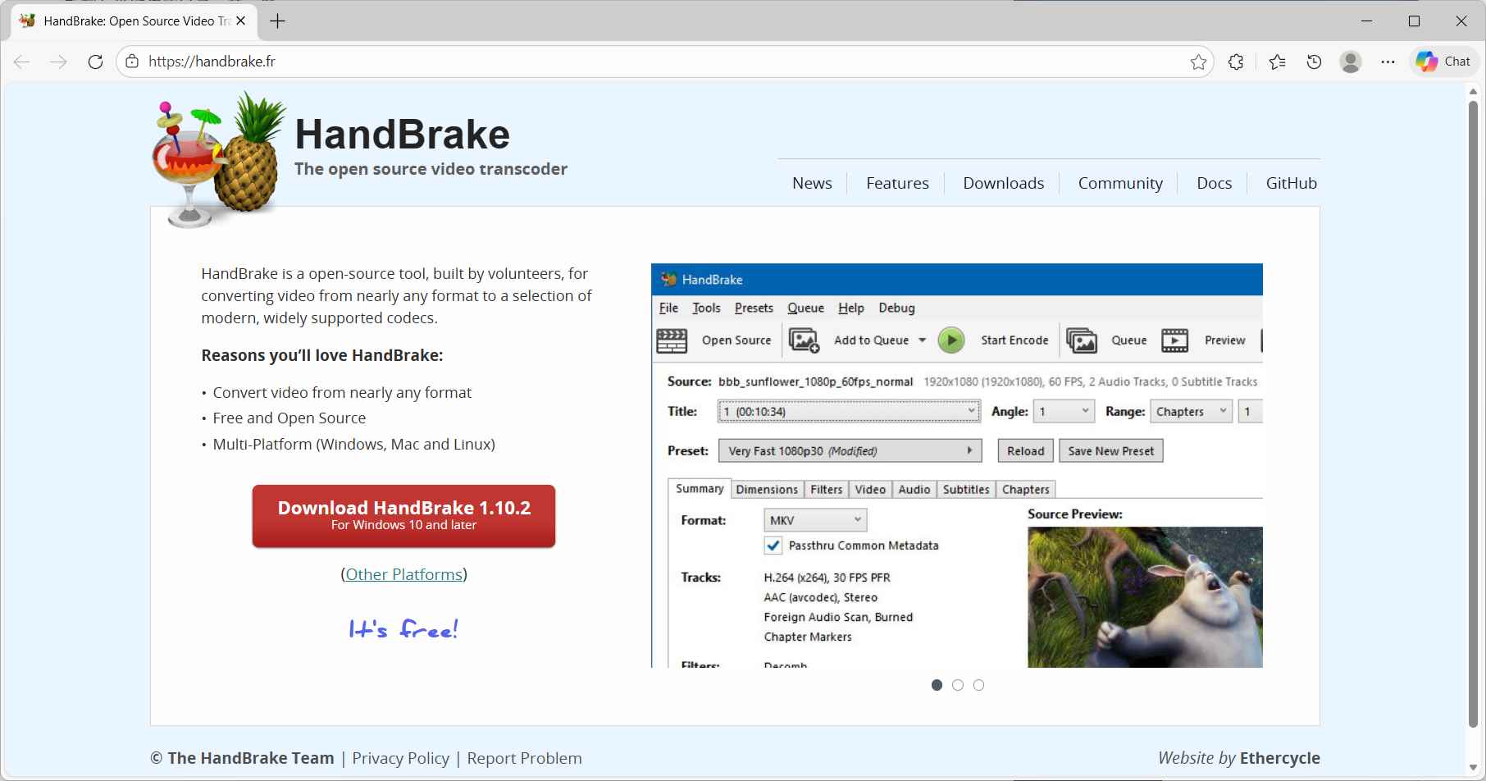This screenshot has width=1486, height=781.
Task: Uncheck Passthru Common Metadata
Action: click(773, 545)
